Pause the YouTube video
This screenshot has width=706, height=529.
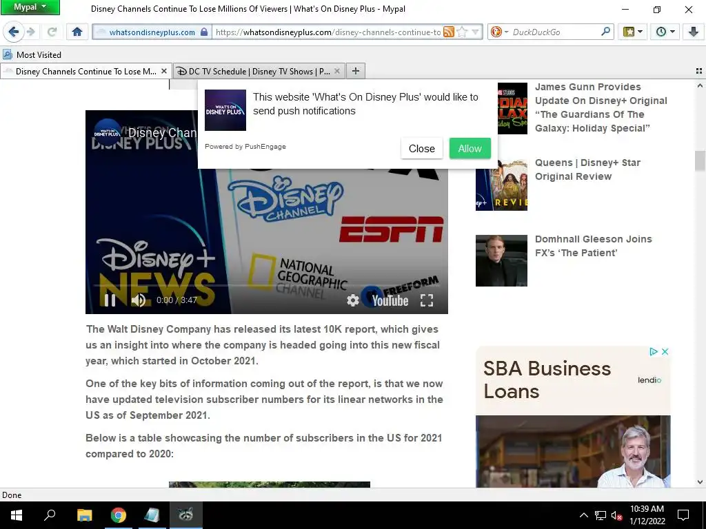110,300
